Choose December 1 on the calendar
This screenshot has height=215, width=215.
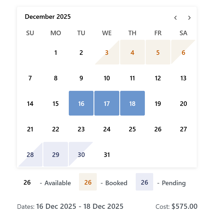[x=56, y=52]
